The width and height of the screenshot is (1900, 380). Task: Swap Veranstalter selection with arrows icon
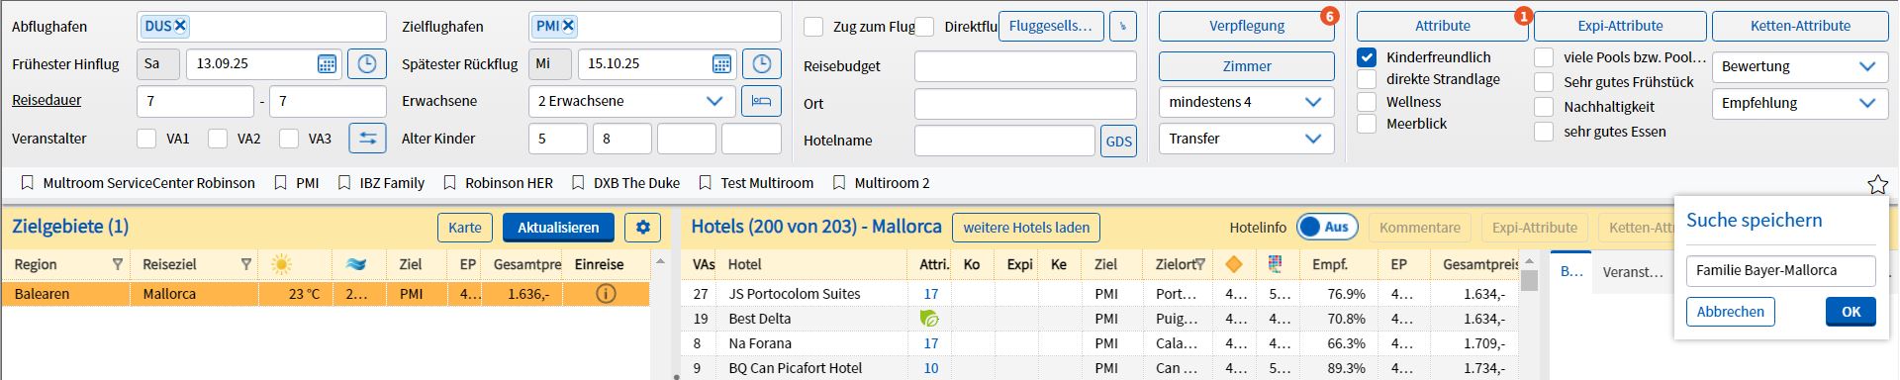coord(367,139)
